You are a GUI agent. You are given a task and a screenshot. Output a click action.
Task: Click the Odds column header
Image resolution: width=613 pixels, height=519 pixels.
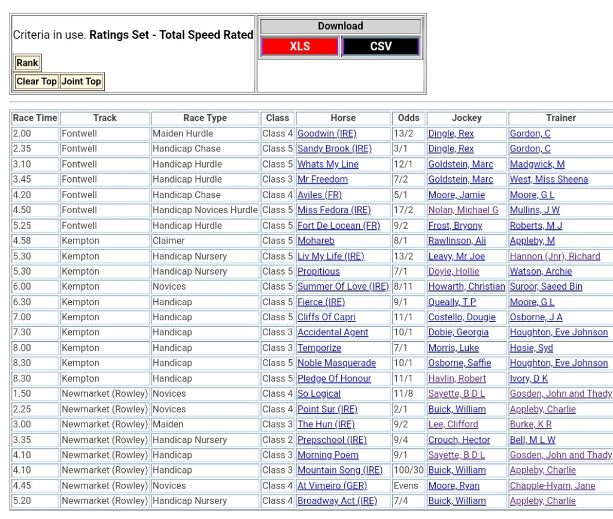click(408, 118)
